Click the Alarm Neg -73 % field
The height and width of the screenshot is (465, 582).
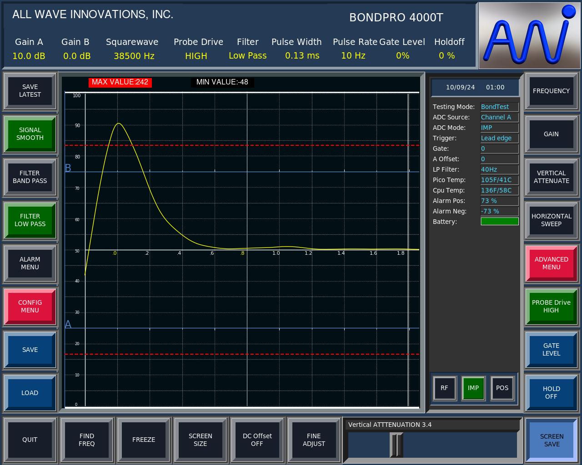(499, 212)
